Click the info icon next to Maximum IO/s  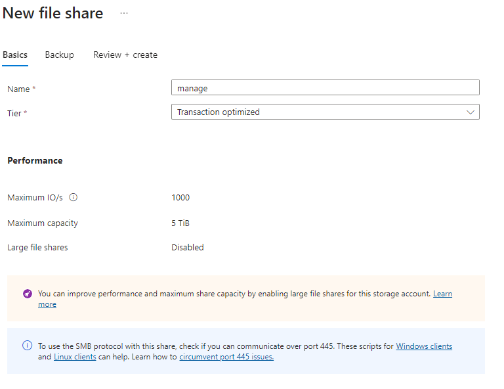73,197
